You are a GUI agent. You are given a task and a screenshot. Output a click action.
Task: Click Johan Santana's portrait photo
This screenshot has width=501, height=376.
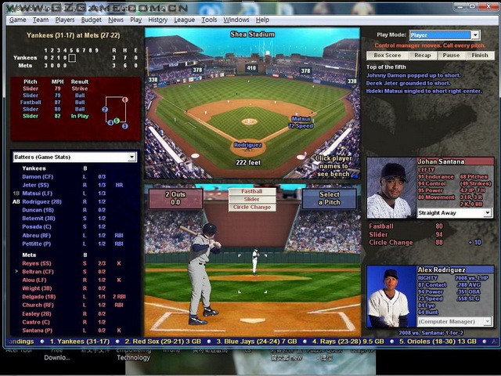tap(391, 188)
